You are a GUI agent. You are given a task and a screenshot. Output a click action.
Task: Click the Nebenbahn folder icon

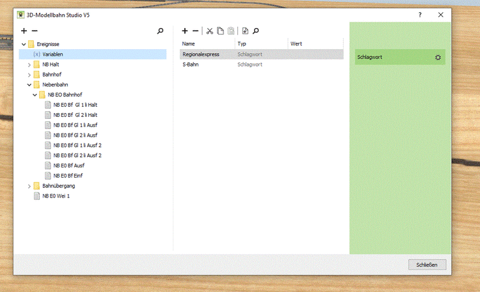point(36,85)
